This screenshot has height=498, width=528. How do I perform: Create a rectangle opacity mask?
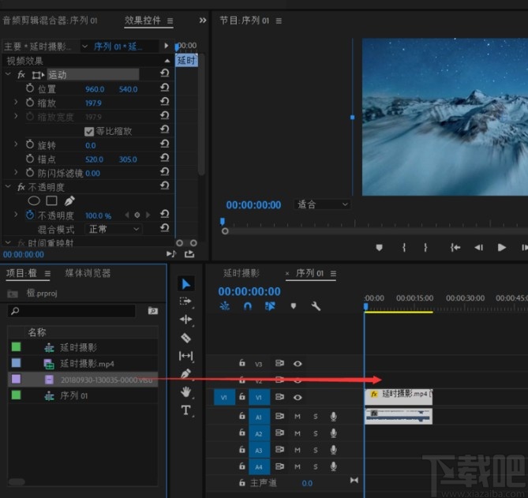pos(51,200)
